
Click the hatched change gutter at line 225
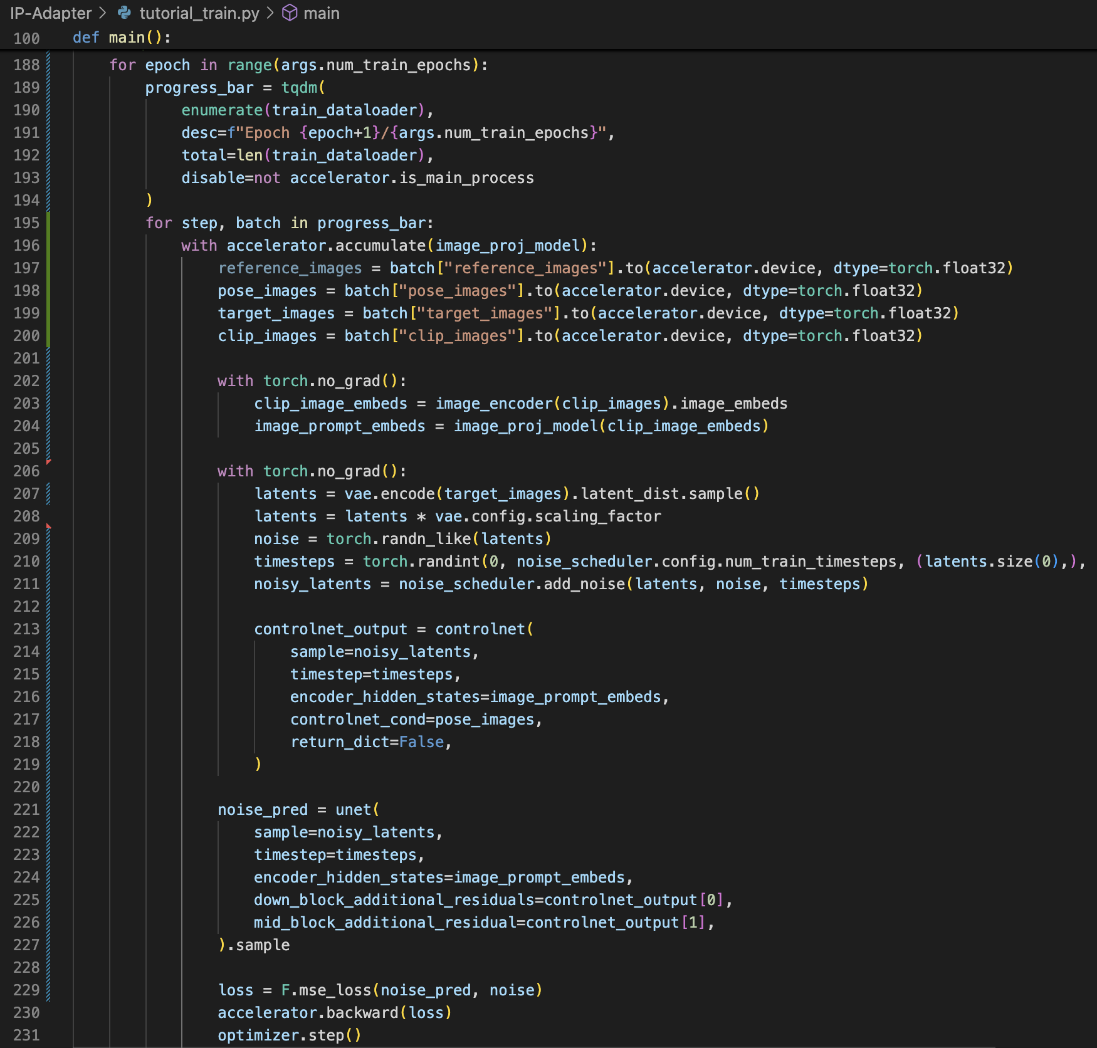coord(48,900)
